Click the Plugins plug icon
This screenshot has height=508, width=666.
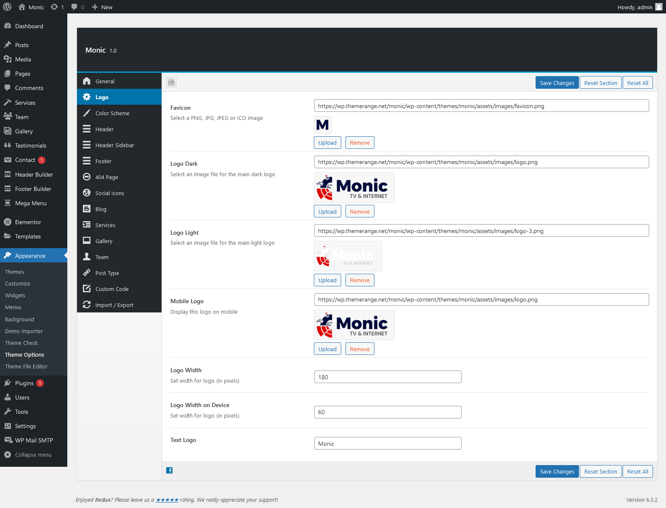[8, 383]
